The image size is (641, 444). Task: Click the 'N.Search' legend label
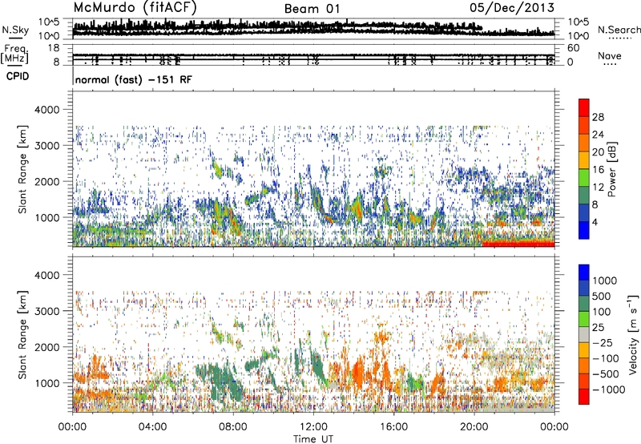tap(619, 30)
